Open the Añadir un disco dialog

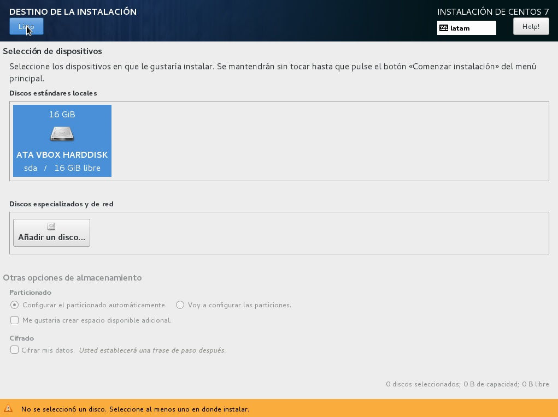[51, 233]
